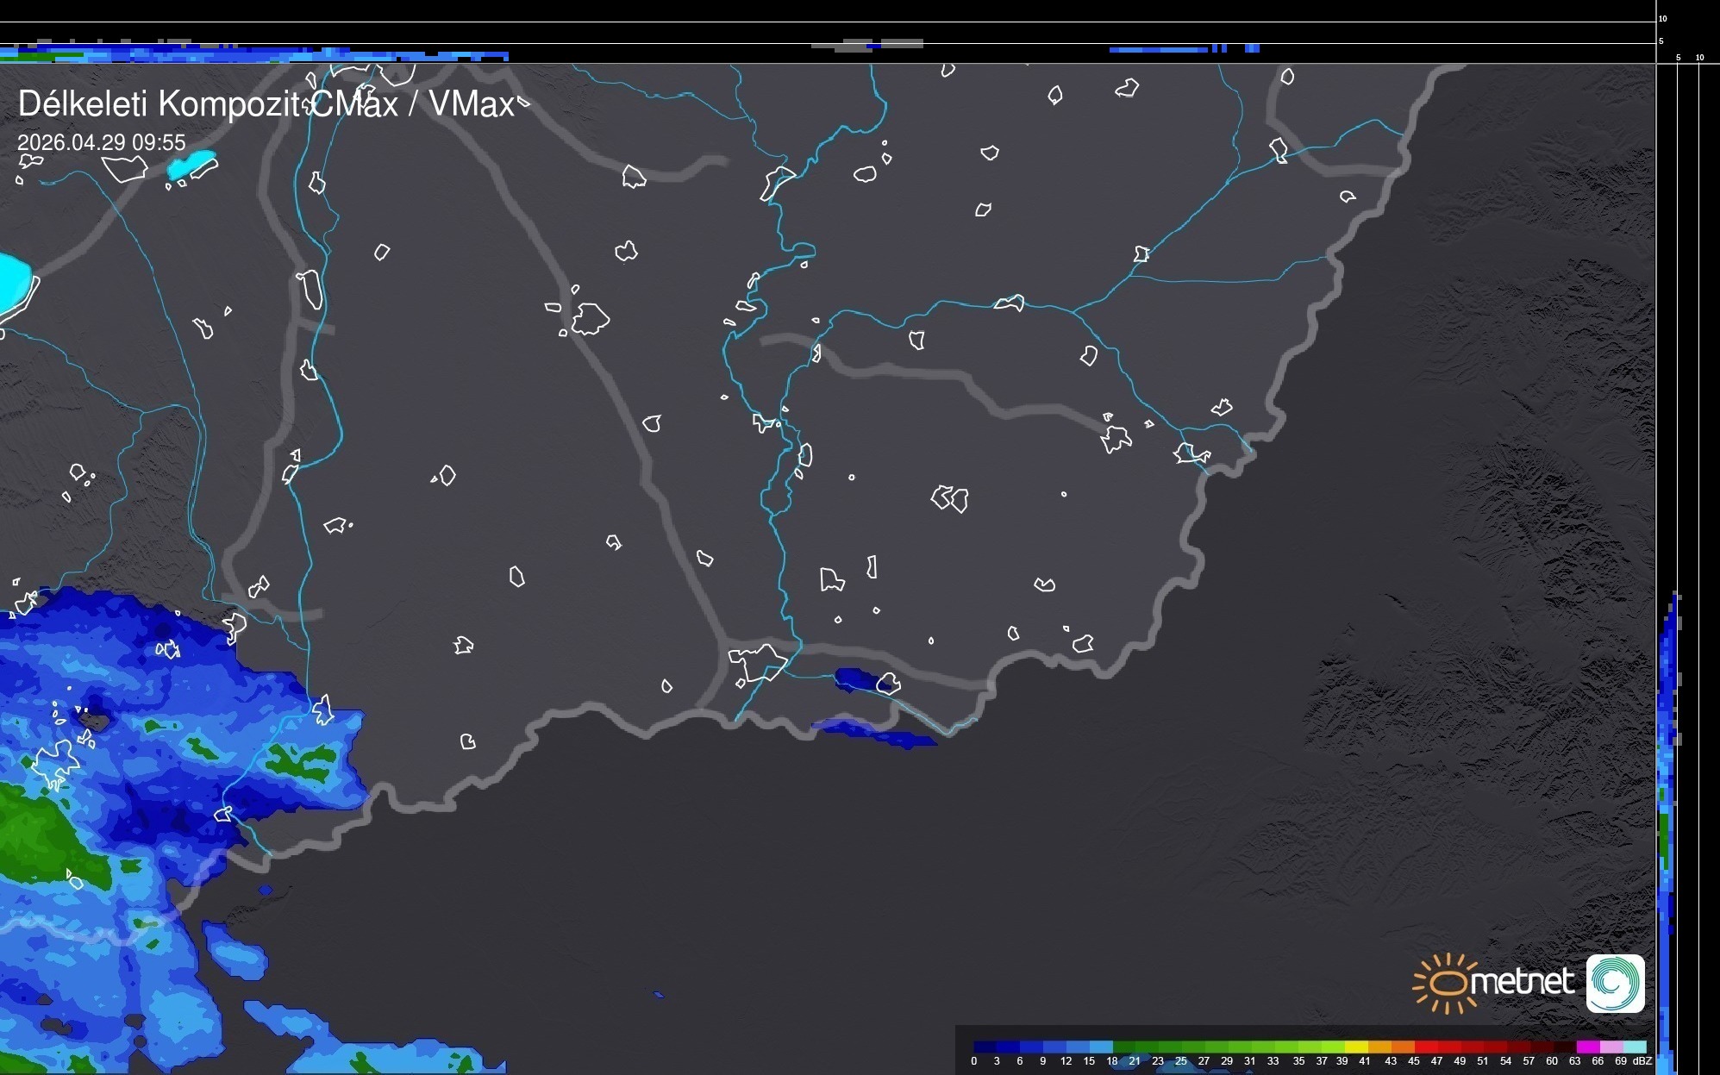
Task: Click the bright red 45 dBZ swatch
Action: (x=1425, y=1047)
